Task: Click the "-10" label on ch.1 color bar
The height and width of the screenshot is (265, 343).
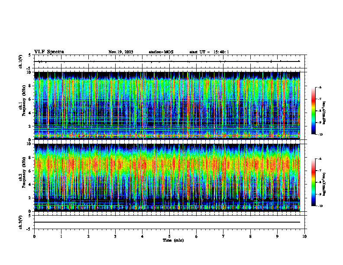Action: [320, 135]
